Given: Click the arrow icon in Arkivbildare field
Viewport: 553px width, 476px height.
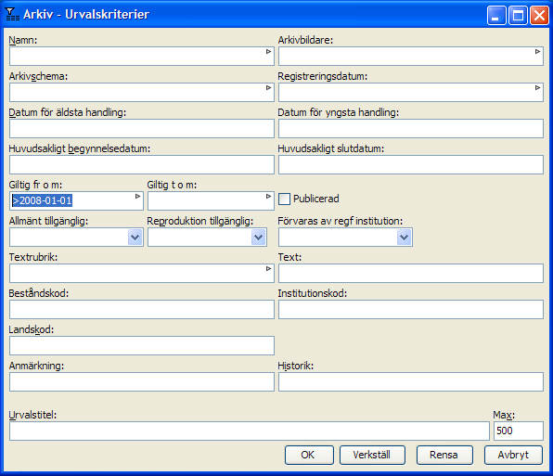Looking at the screenshot, I should [537, 52].
